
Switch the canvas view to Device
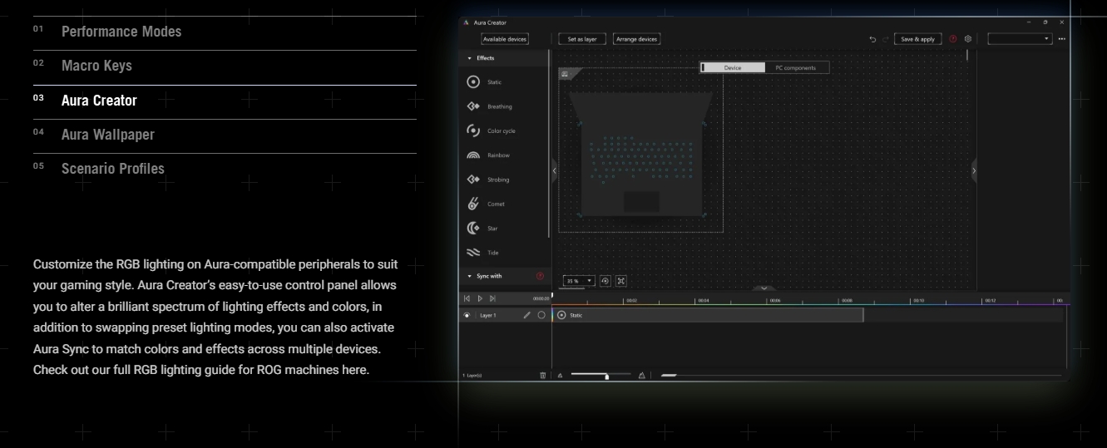click(x=733, y=67)
